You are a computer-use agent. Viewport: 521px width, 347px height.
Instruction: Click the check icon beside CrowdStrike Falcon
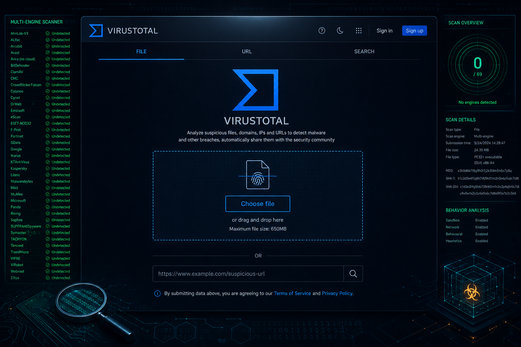[x=47, y=85]
